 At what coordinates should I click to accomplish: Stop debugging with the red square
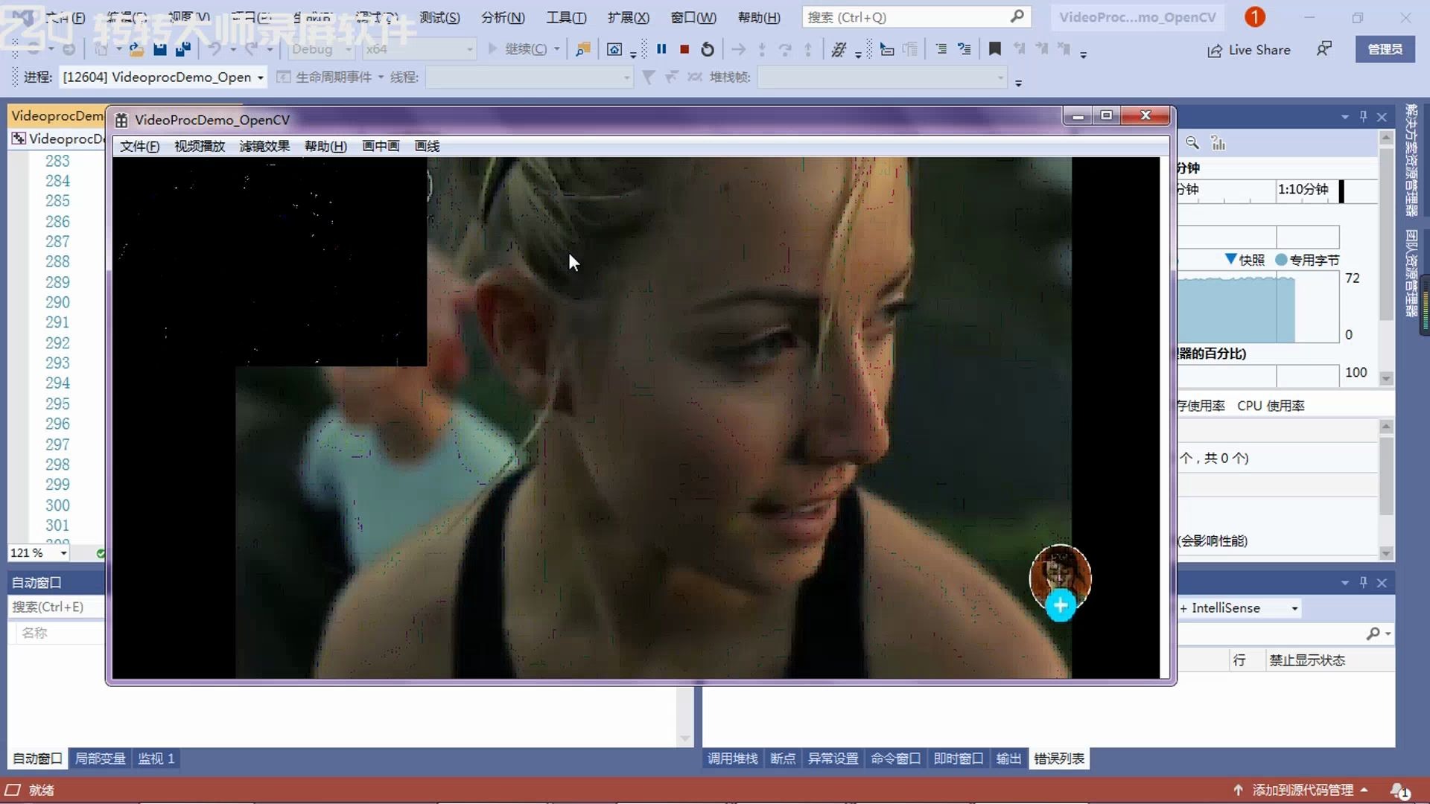pyautogui.click(x=684, y=49)
